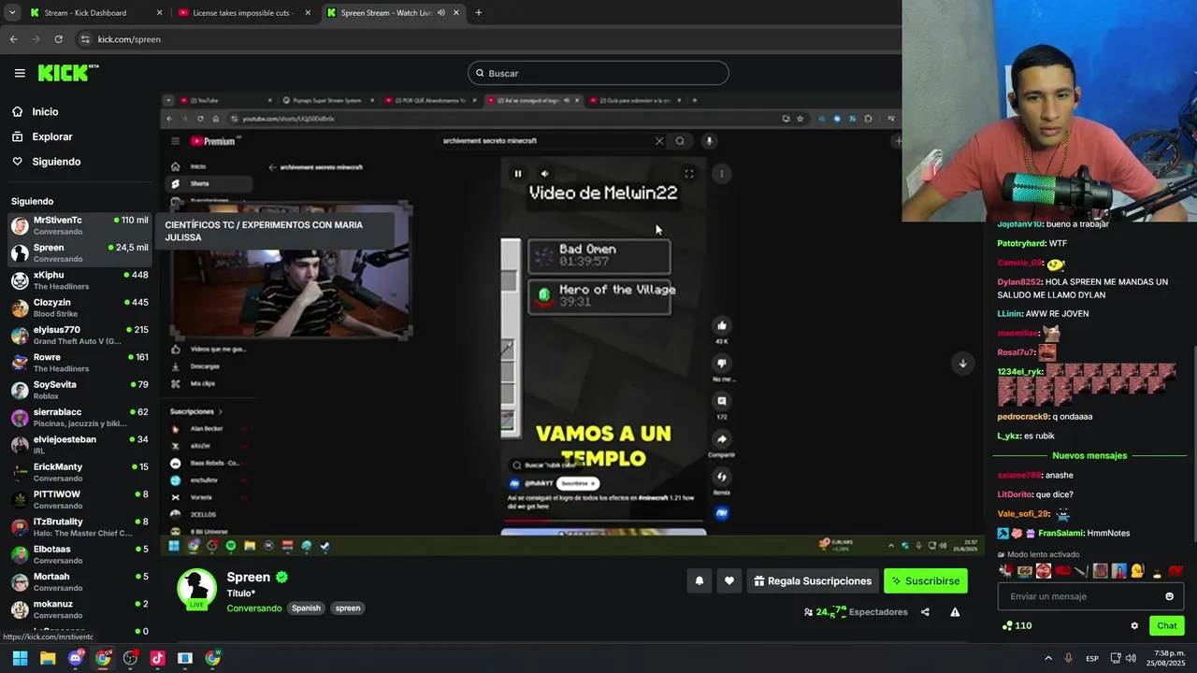
Task: Open MrStivenTc channel in the sidebar
Action: (79, 225)
